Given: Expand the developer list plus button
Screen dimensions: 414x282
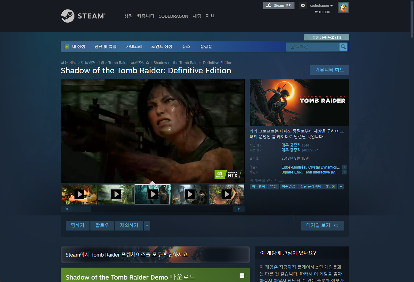Looking at the screenshot, I should click(x=344, y=167).
